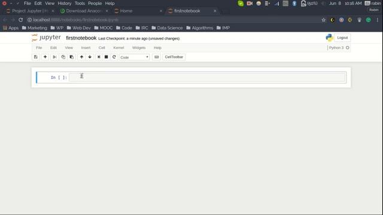
Task: Open the Code cell type dropdown
Action: tap(134, 57)
